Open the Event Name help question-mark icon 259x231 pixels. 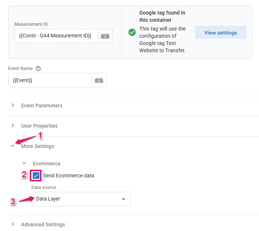38,69
